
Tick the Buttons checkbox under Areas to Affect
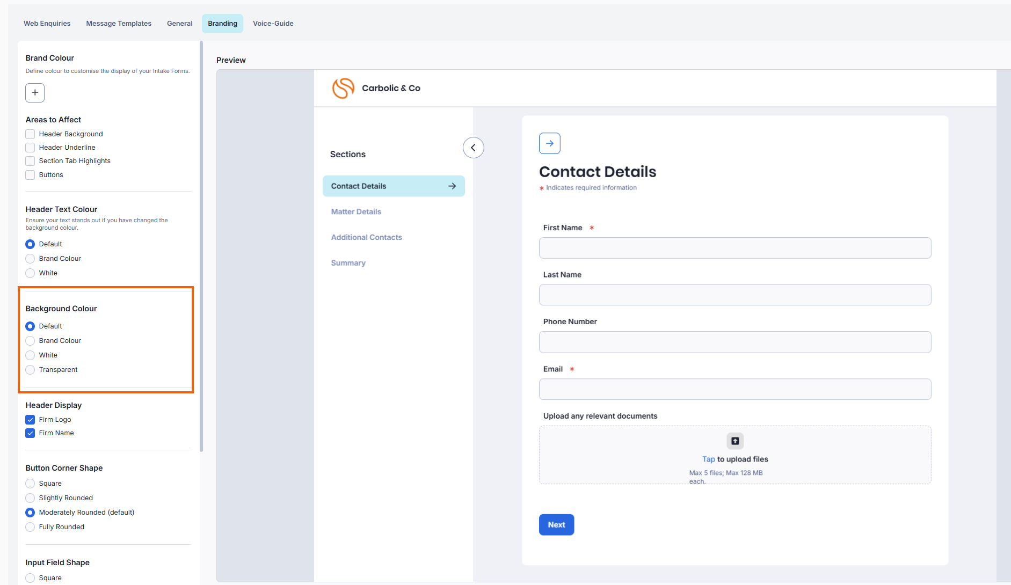point(30,175)
